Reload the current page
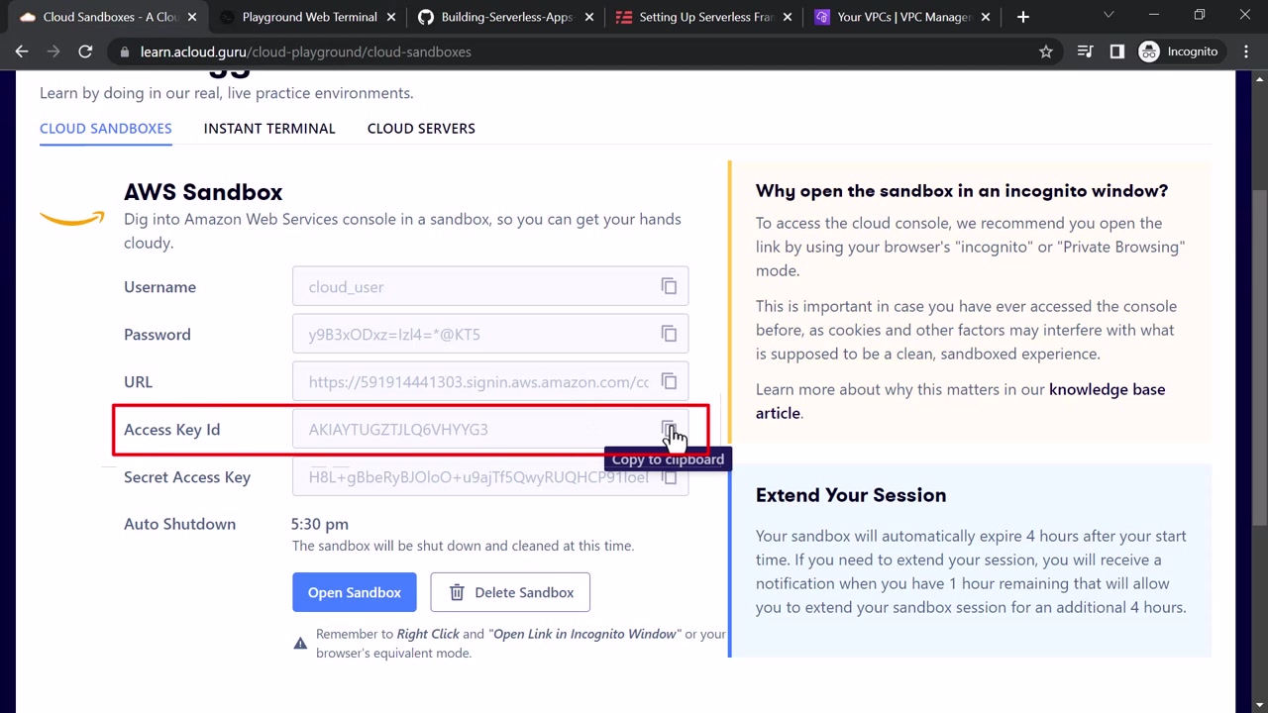The image size is (1268, 713). [85, 51]
